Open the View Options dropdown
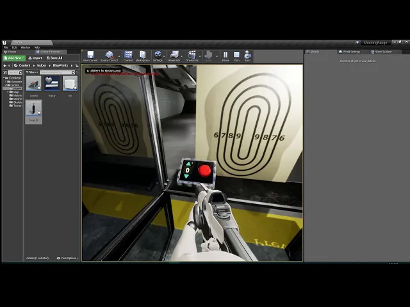Viewport: 410px width, 307px height. click(x=67, y=258)
